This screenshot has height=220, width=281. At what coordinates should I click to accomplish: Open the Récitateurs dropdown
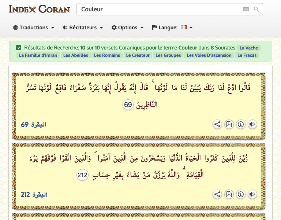83,27
